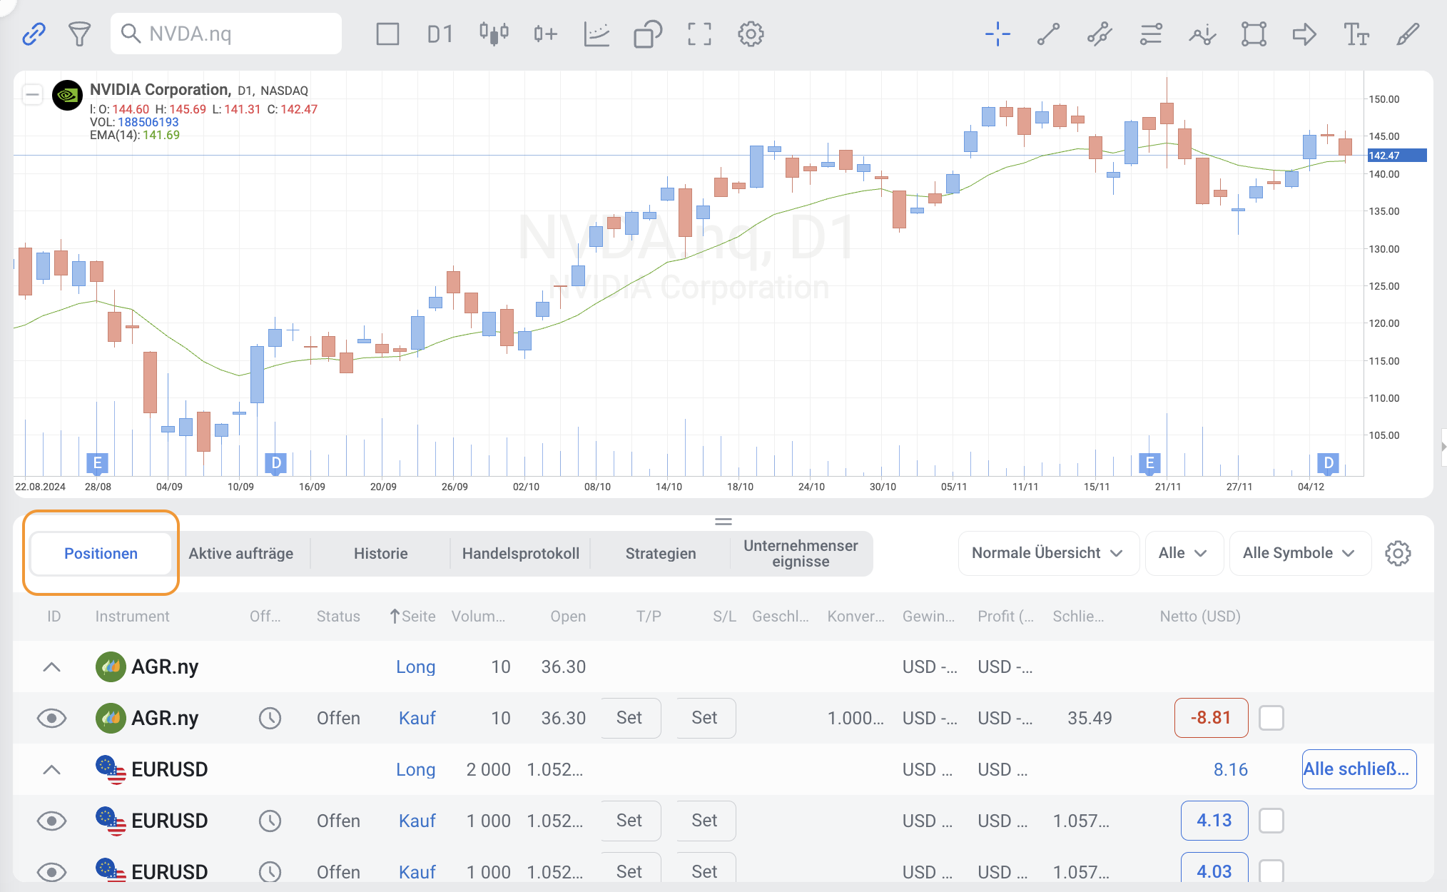Open the filter funnel tool
Screen dimensions: 1447x892
click(79, 34)
